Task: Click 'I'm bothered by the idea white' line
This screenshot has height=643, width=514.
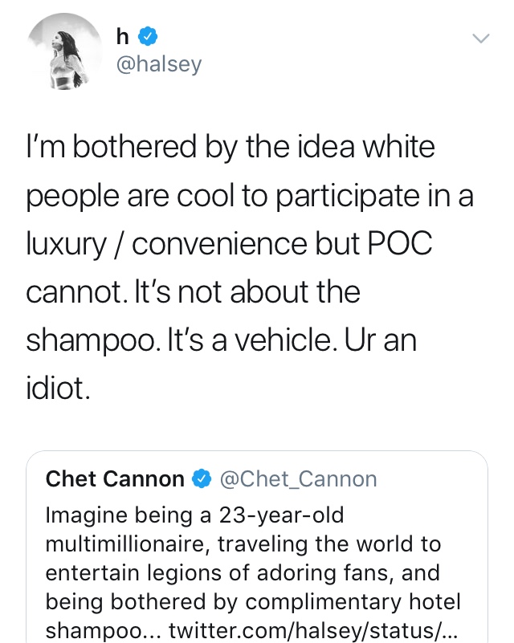Action: coord(230,147)
